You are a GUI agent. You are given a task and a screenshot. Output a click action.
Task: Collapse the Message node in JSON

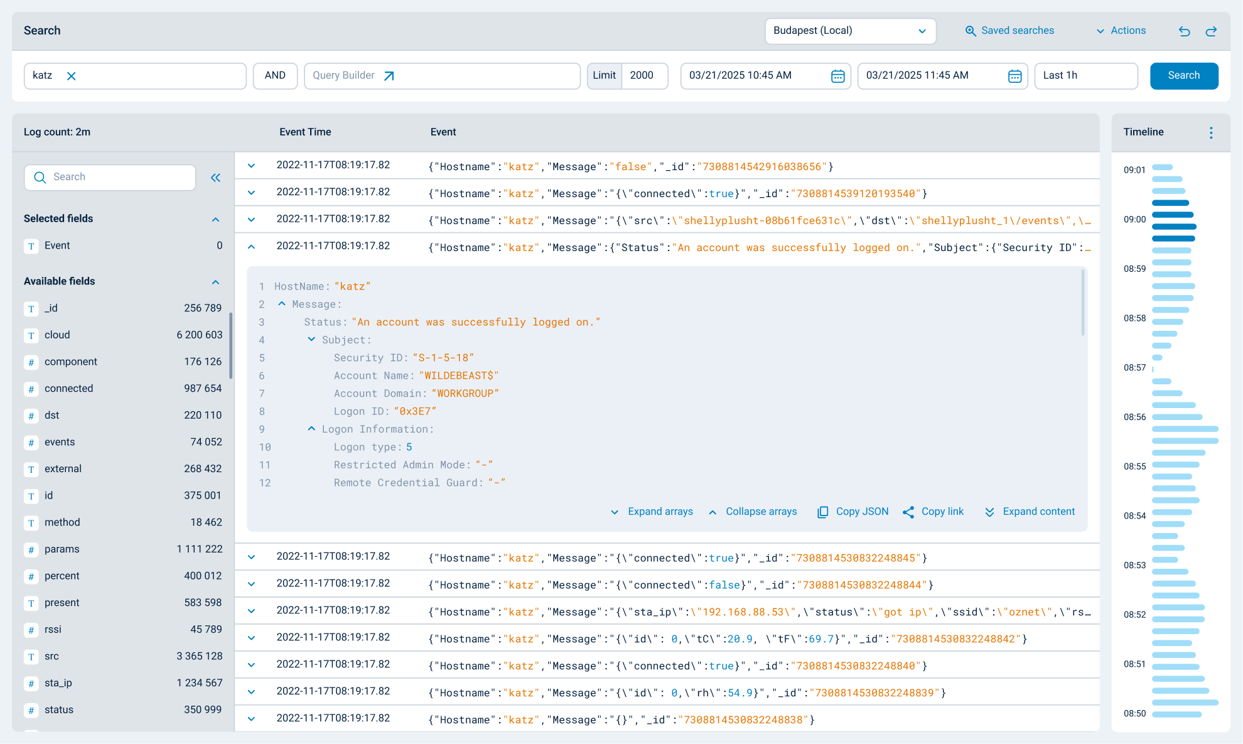[282, 304]
